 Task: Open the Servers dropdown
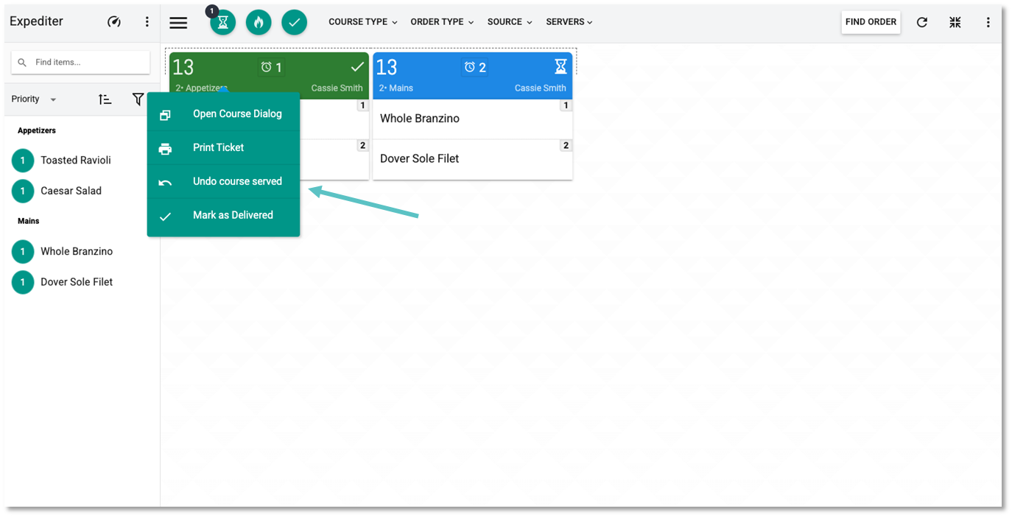tap(569, 22)
